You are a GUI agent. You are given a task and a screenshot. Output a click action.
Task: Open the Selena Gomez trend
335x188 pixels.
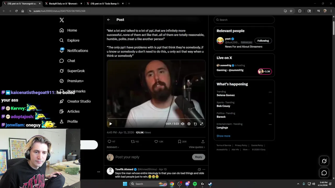pyautogui.click(x=226, y=95)
